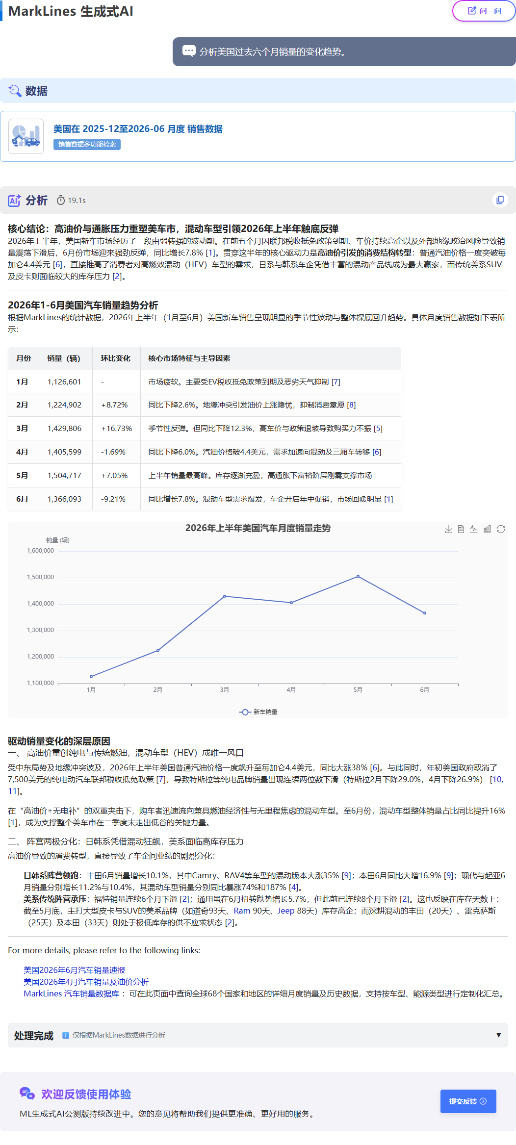Click the chat bubble icon in the question
Viewport: 516px width, 1145px height.
189,51
